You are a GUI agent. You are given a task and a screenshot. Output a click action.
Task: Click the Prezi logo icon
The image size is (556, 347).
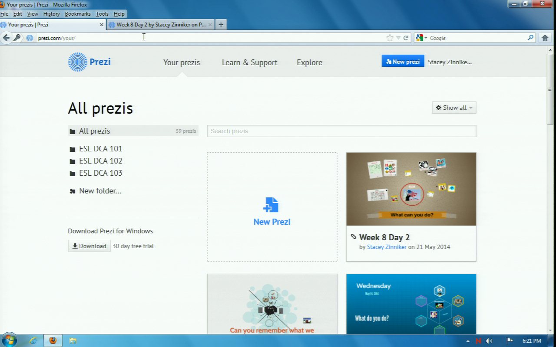77,62
